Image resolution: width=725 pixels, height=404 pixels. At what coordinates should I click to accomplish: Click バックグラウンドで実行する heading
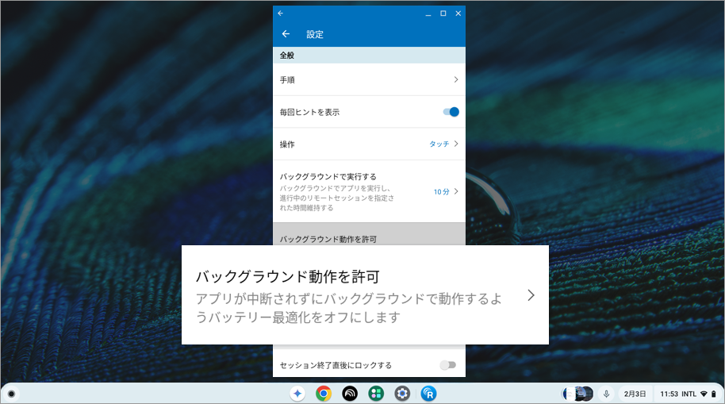(328, 176)
